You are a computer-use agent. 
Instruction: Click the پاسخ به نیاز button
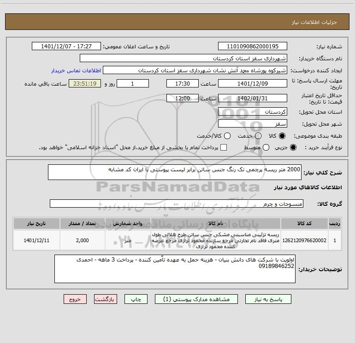pos(268,299)
